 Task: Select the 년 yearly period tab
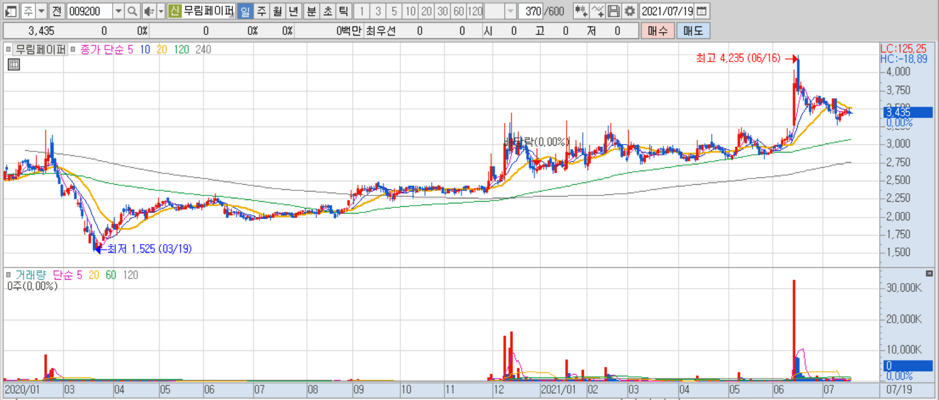pyautogui.click(x=293, y=11)
